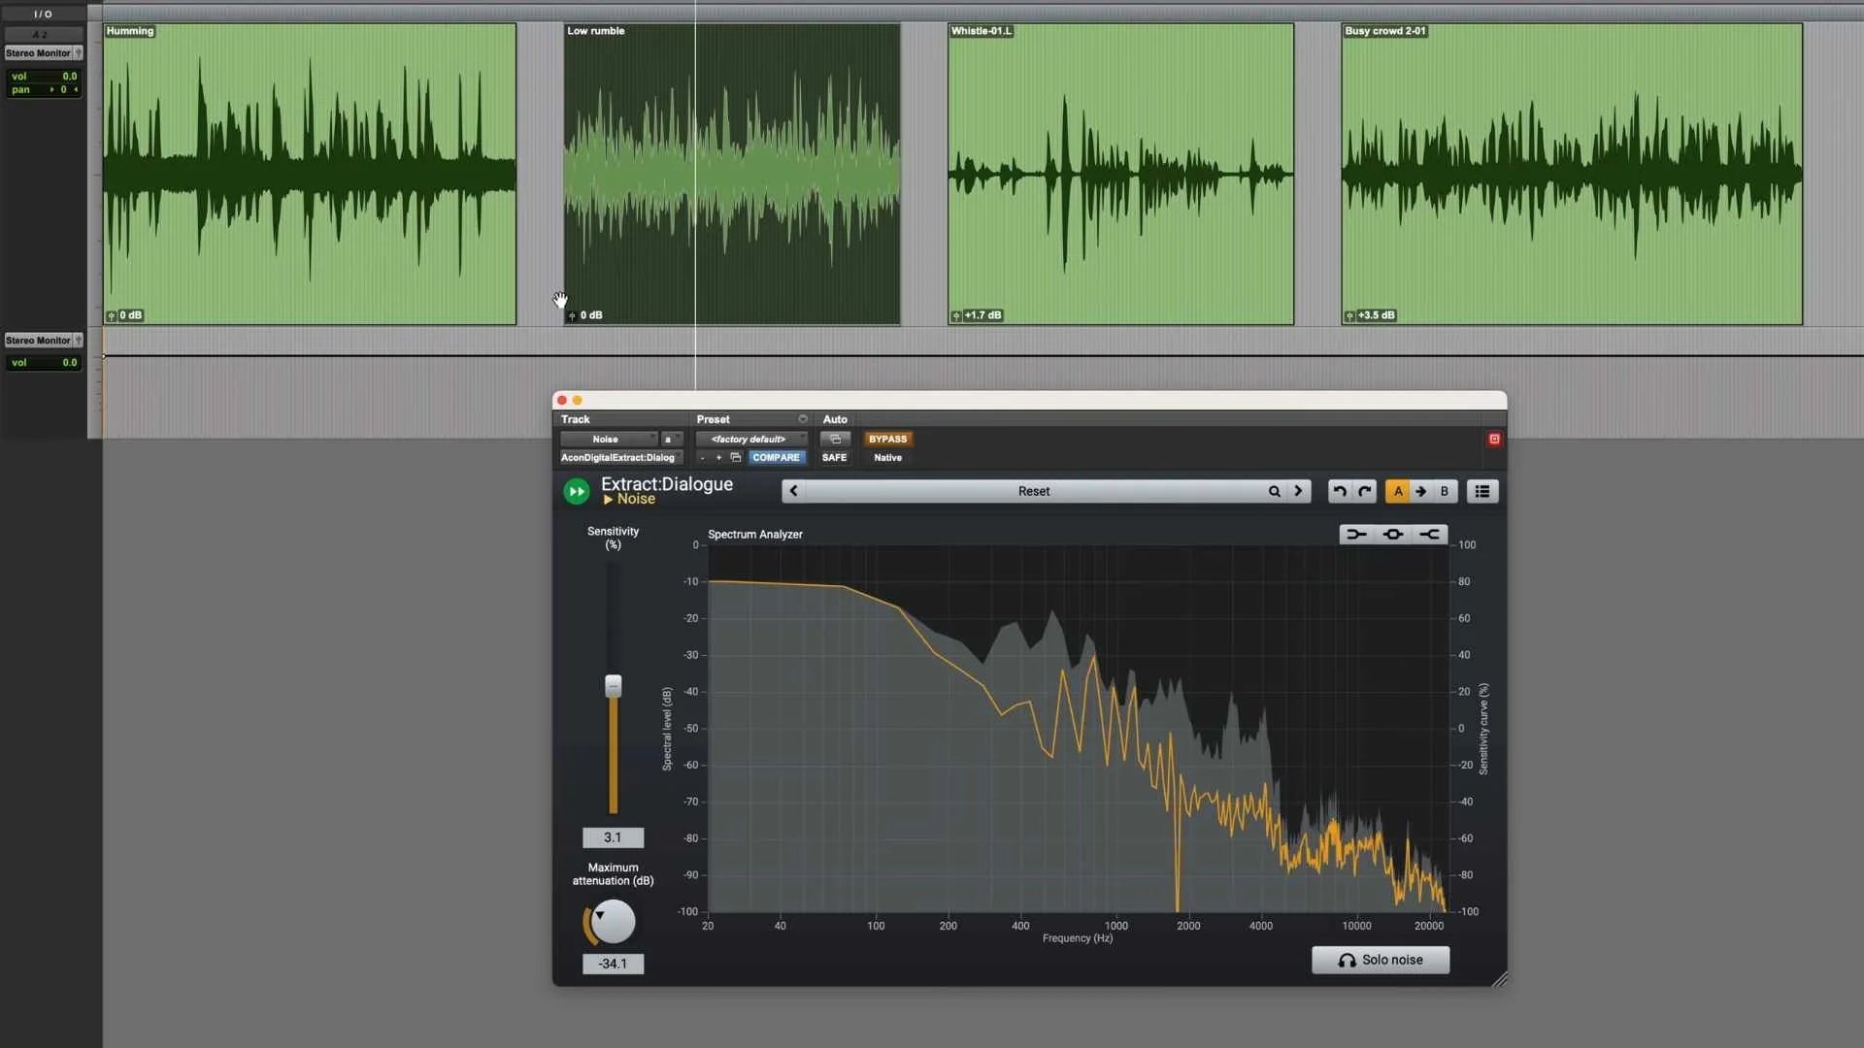Image resolution: width=1864 pixels, height=1048 pixels.
Task: Click the red target icon in the plugin header
Action: coord(1494,440)
